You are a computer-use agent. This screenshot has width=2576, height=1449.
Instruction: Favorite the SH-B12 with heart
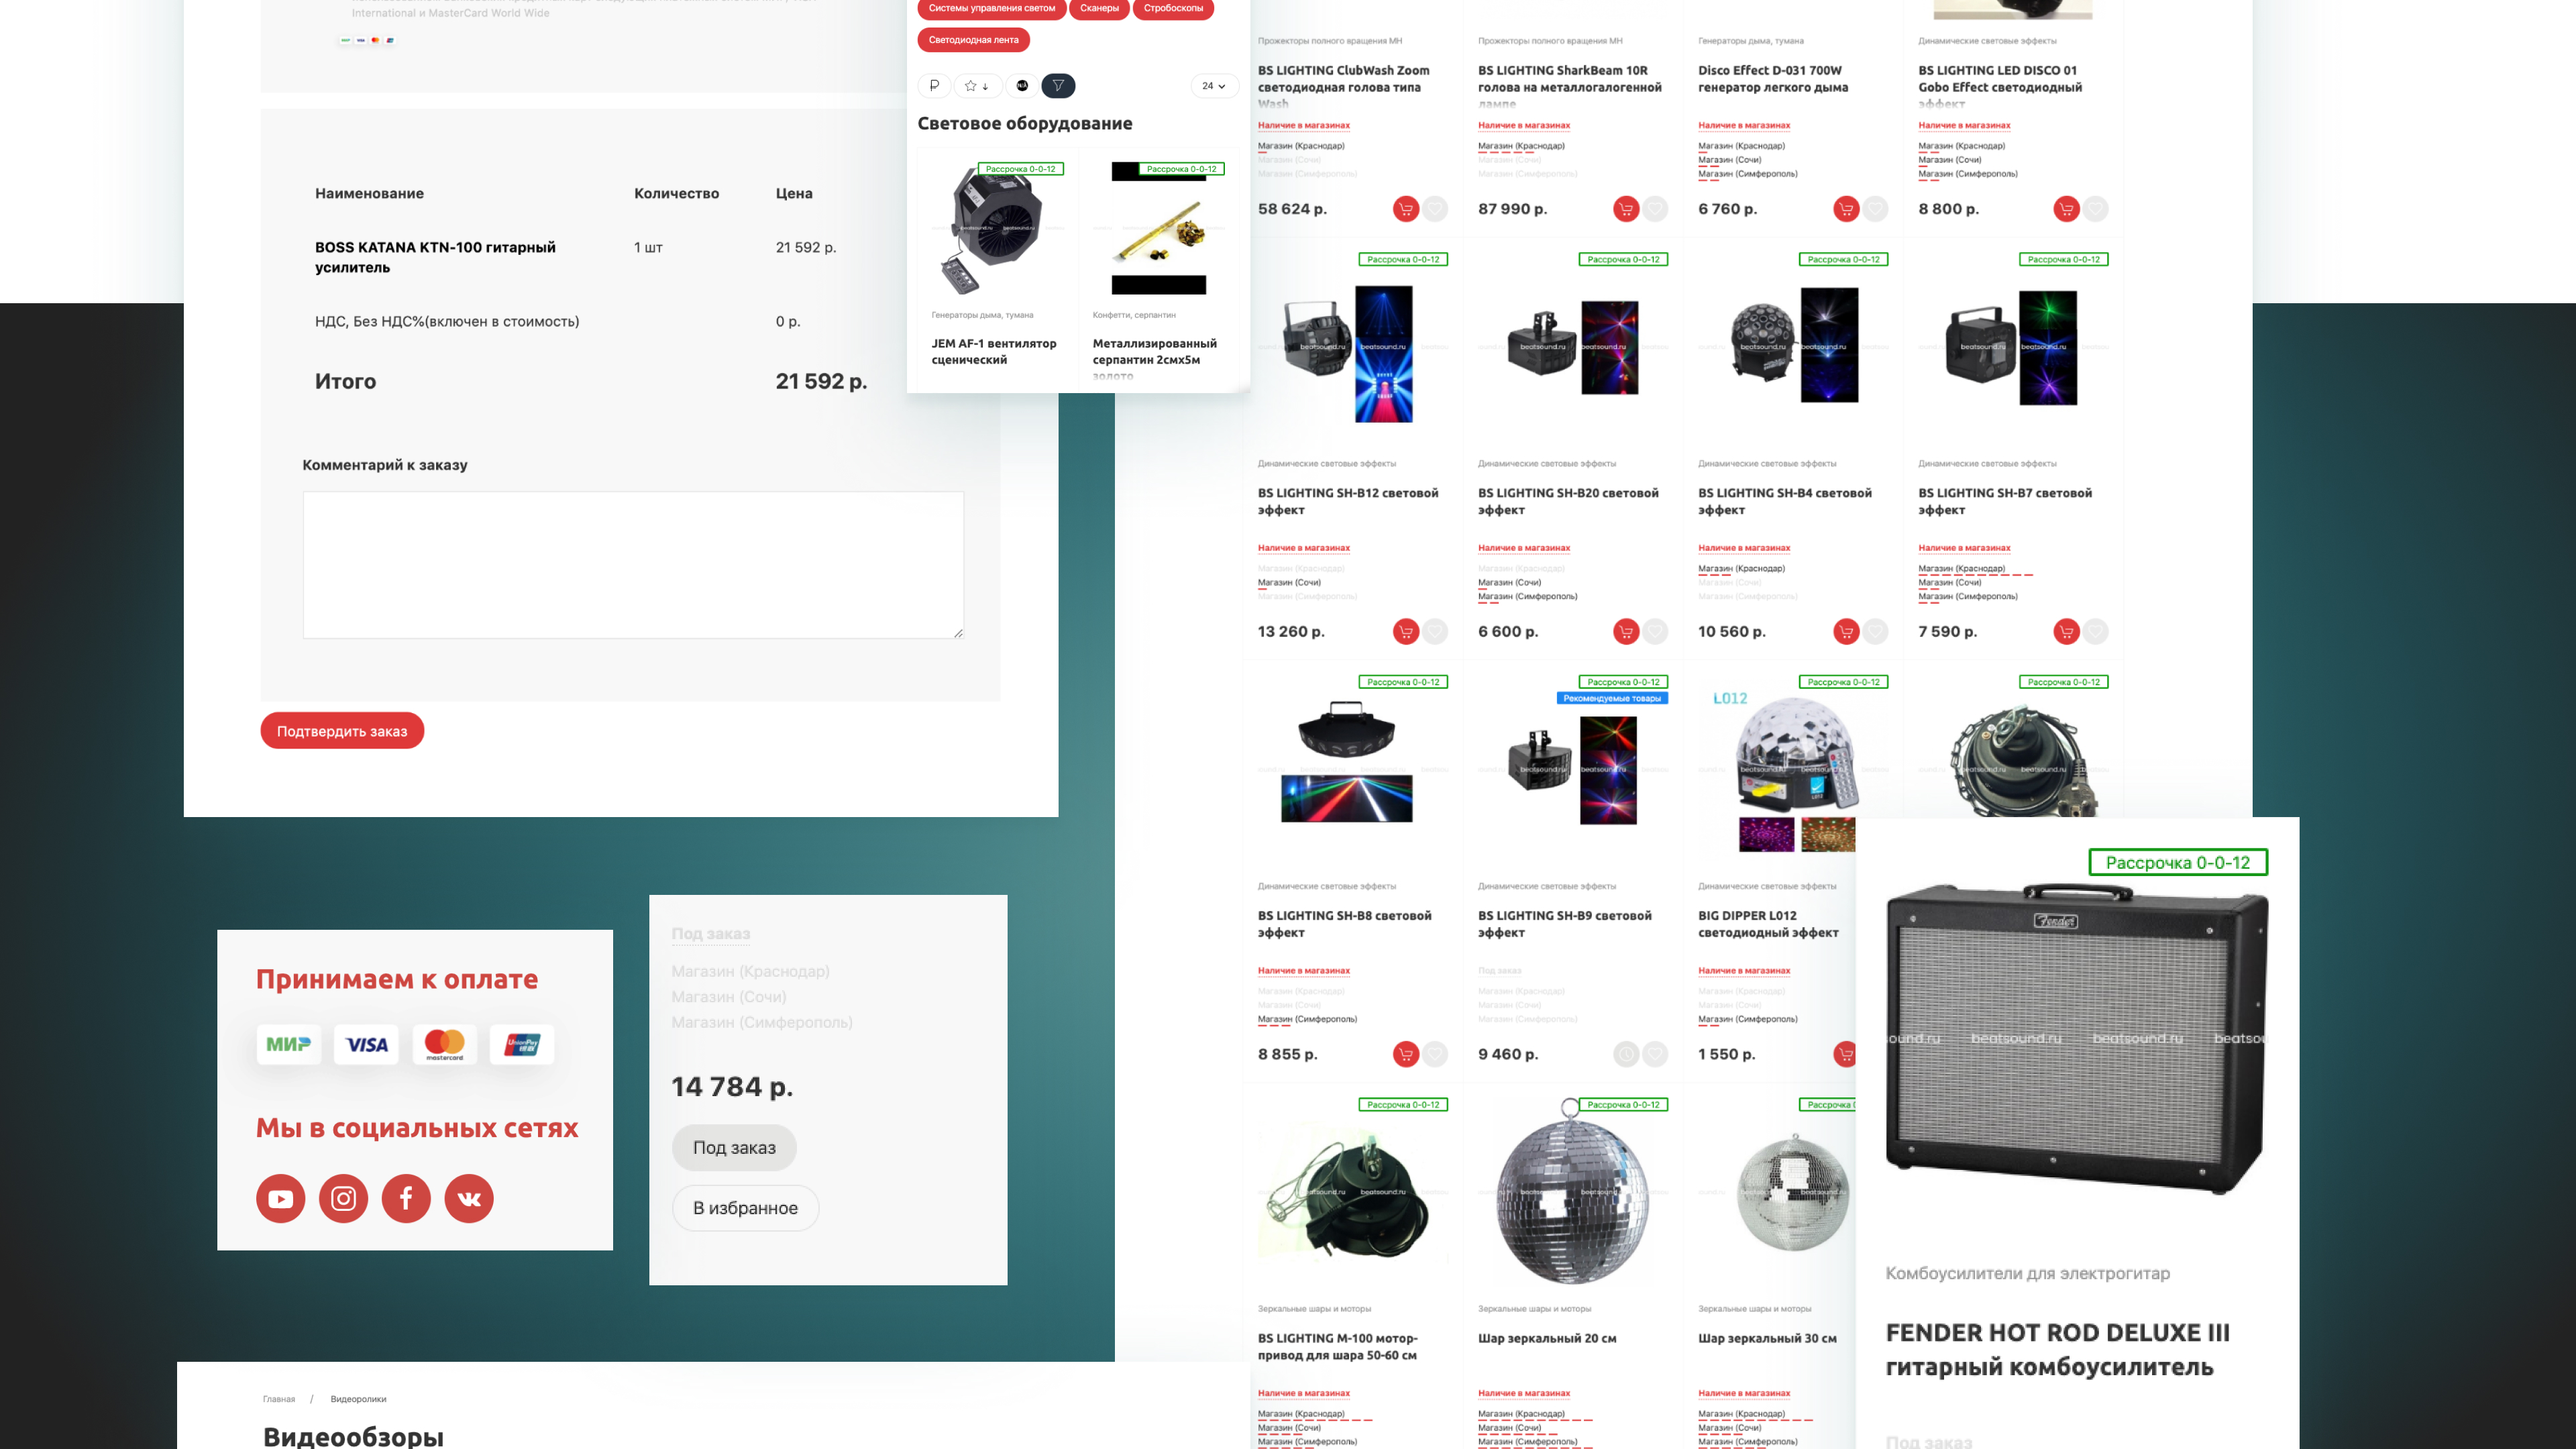pyautogui.click(x=1436, y=632)
